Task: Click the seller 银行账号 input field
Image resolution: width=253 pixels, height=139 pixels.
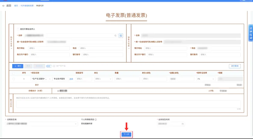Action: point(220,55)
